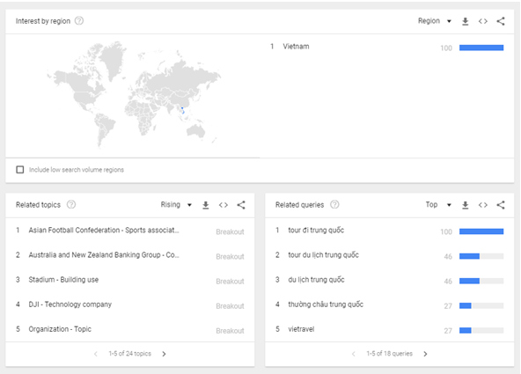521x374 pixels.
Task: Embed the Related topics widget
Action: tap(224, 205)
